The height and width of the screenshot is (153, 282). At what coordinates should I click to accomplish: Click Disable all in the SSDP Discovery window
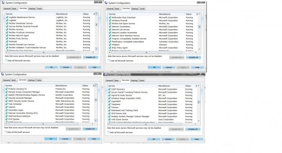(x=193, y=129)
